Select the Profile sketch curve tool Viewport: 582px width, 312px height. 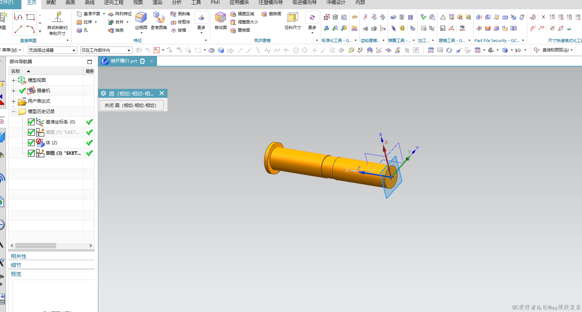click(18, 17)
